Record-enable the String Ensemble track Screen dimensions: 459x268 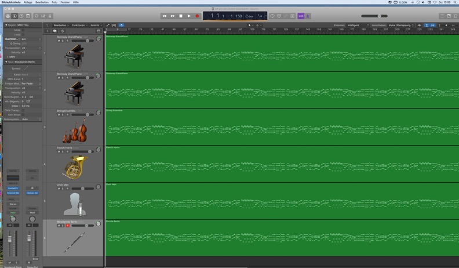[x=67, y=115]
